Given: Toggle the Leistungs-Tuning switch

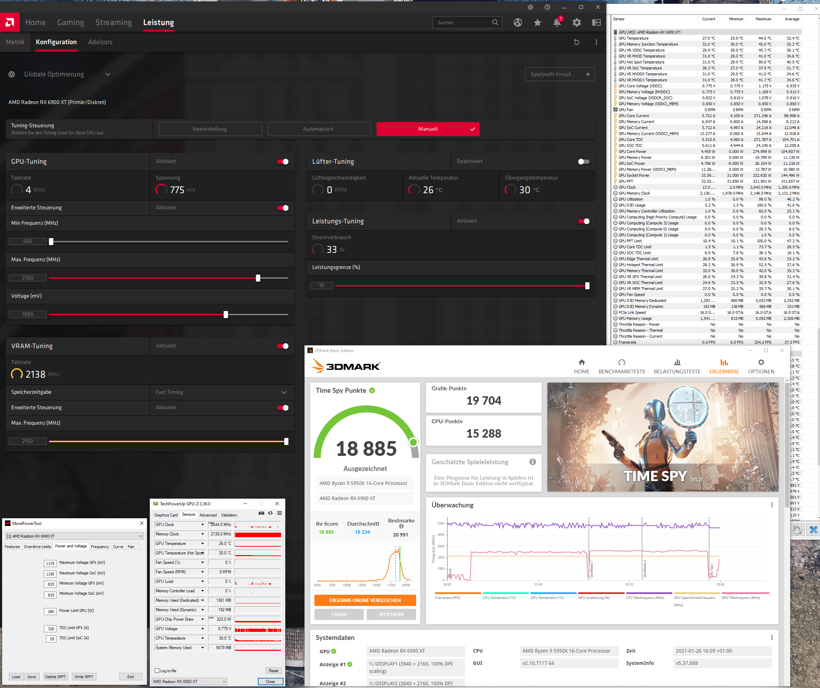Looking at the screenshot, I should tap(584, 221).
